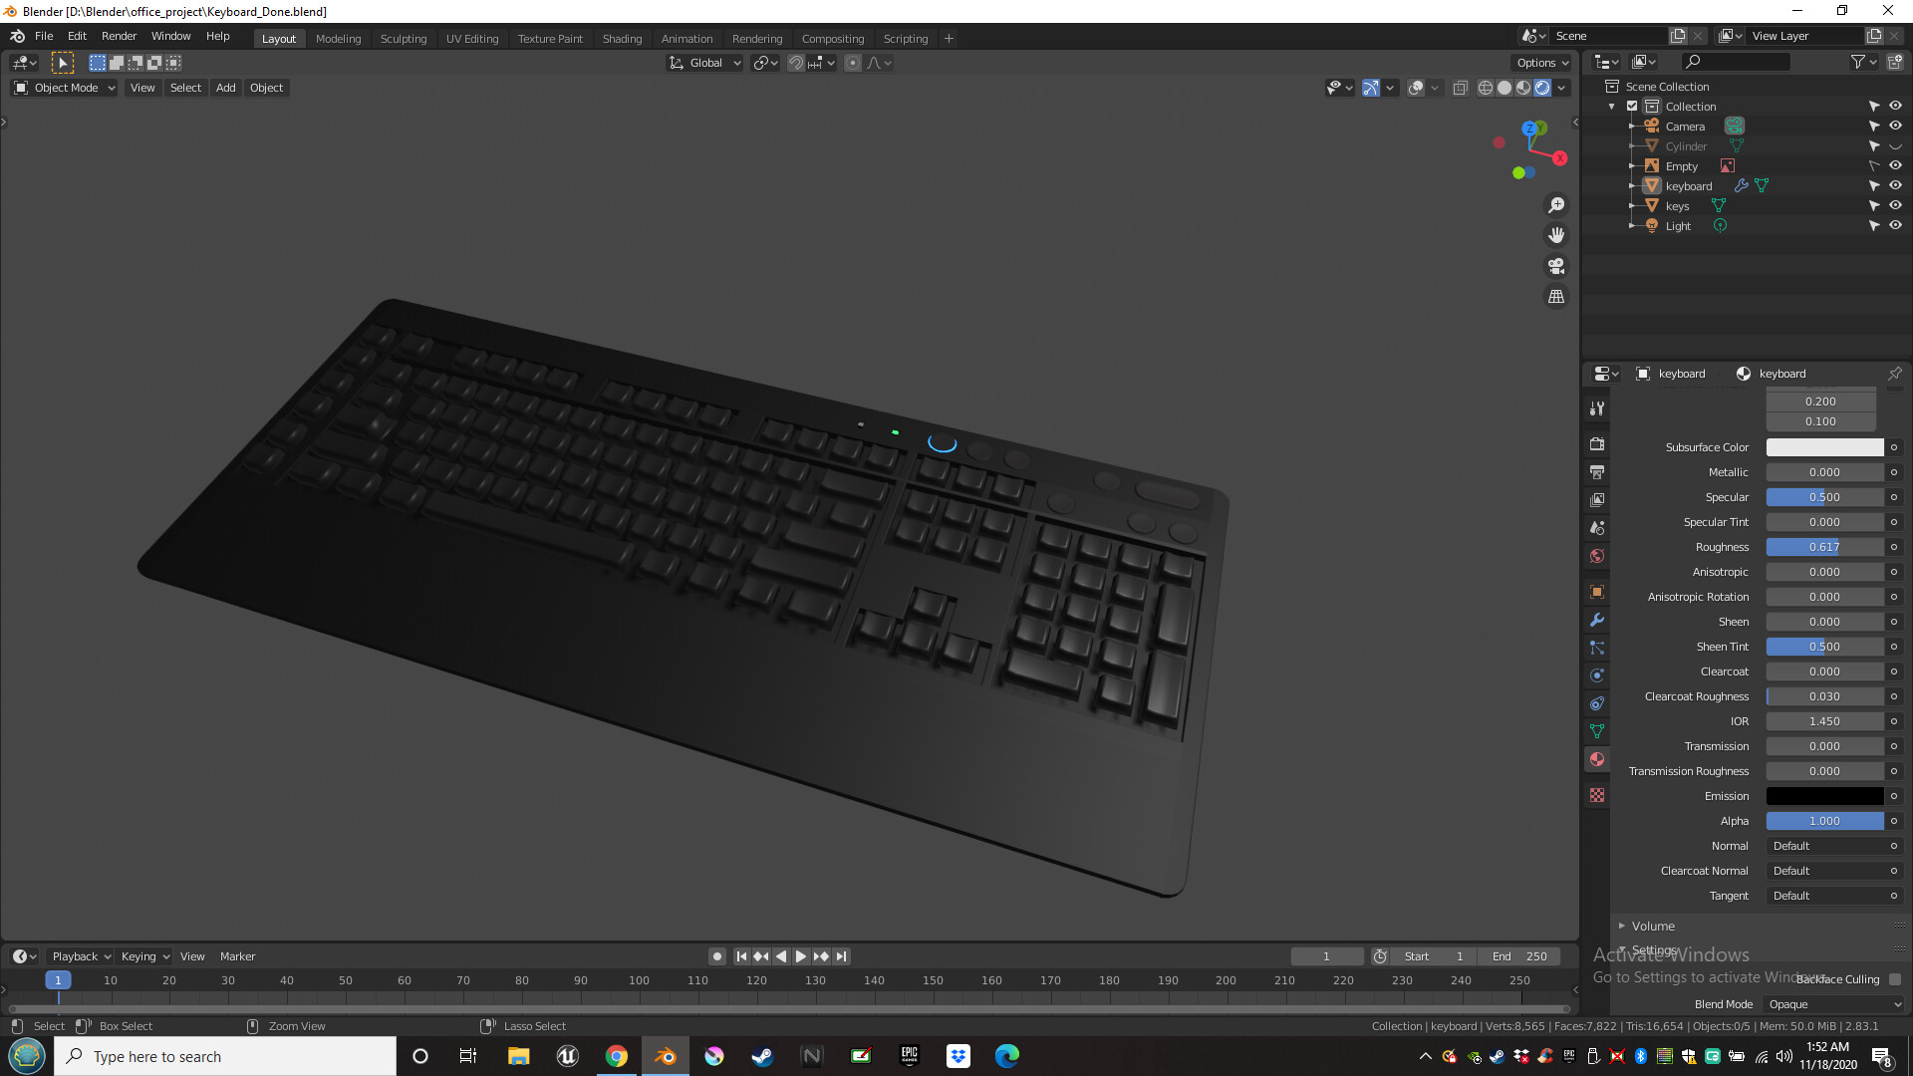Viewport: 1913px width, 1076px height.
Task: Open the Physics Properties tab
Action: (1596, 674)
